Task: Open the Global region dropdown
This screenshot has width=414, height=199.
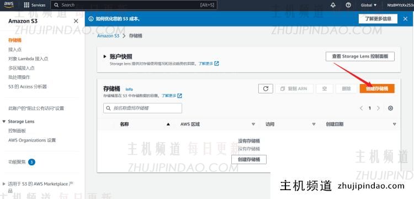Action: pos(369,5)
